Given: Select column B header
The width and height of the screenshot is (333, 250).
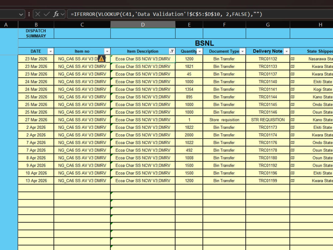Looking at the screenshot, I should point(36,25).
